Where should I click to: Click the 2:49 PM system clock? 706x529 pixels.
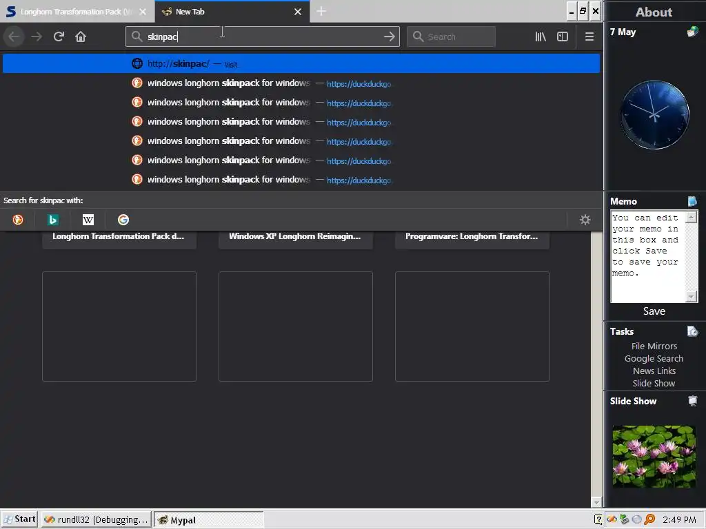click(679, 519)
